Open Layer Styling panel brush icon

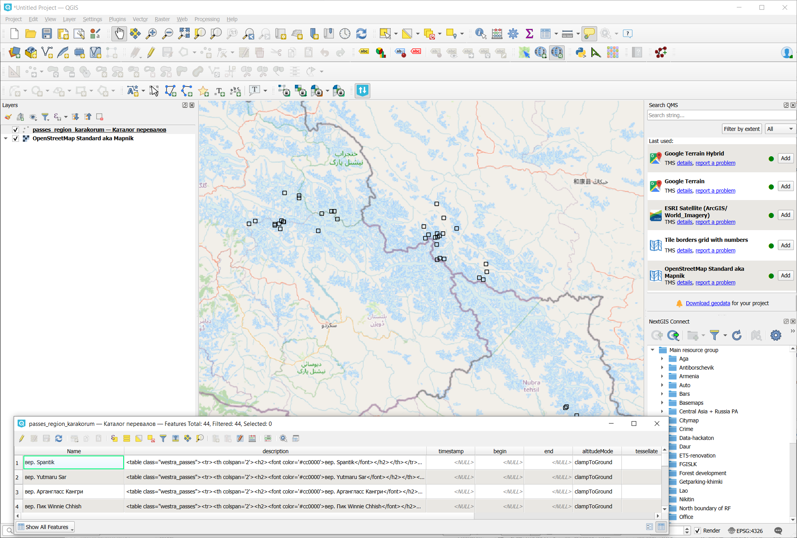[8, 117]
